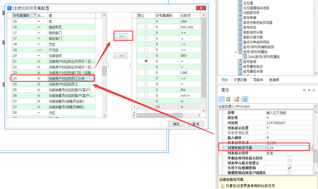Click left grid scroll-down arrow
The image size is (318, 189).
pyautogui.click(x=104, y=115)
